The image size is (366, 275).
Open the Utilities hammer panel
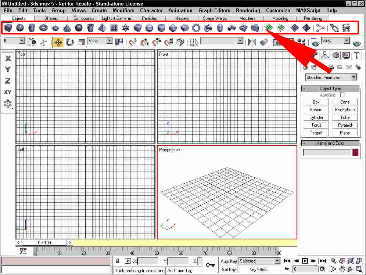click(356, 55)
